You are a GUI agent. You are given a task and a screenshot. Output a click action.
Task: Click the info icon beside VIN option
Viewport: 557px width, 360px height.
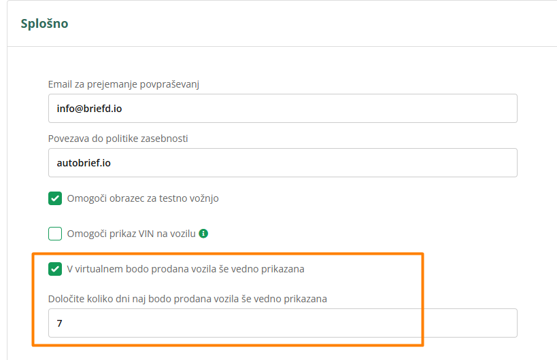[203, 234]
